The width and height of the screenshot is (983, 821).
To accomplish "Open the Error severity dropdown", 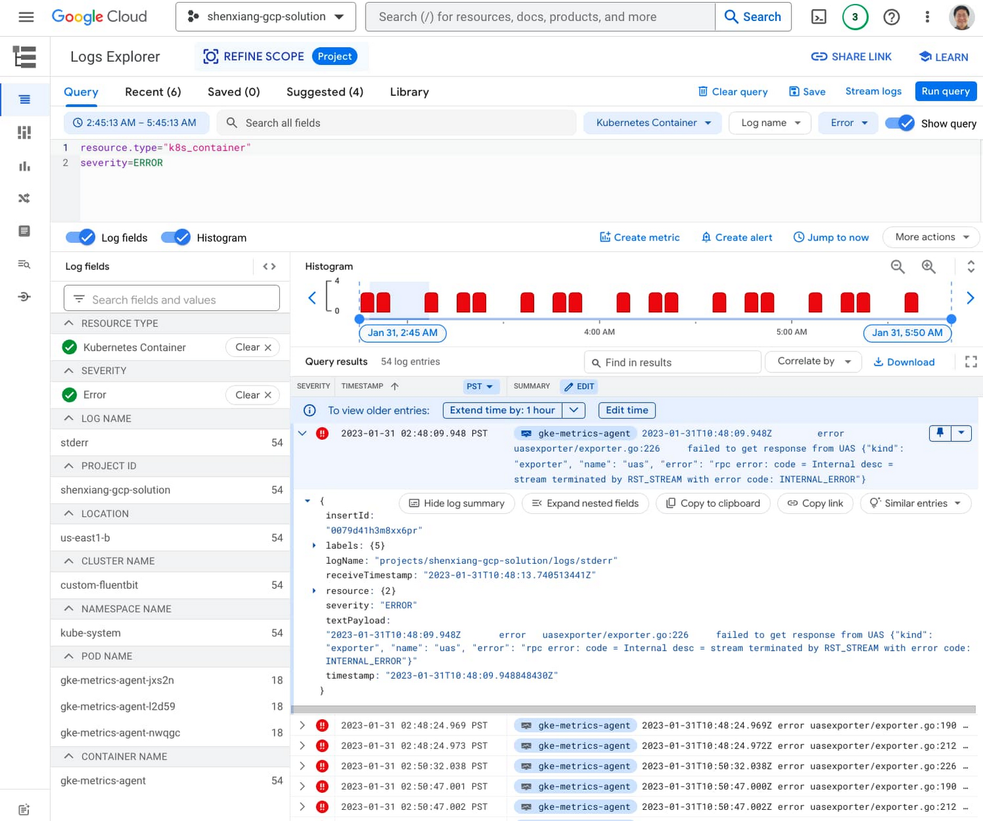I will 848,123.
